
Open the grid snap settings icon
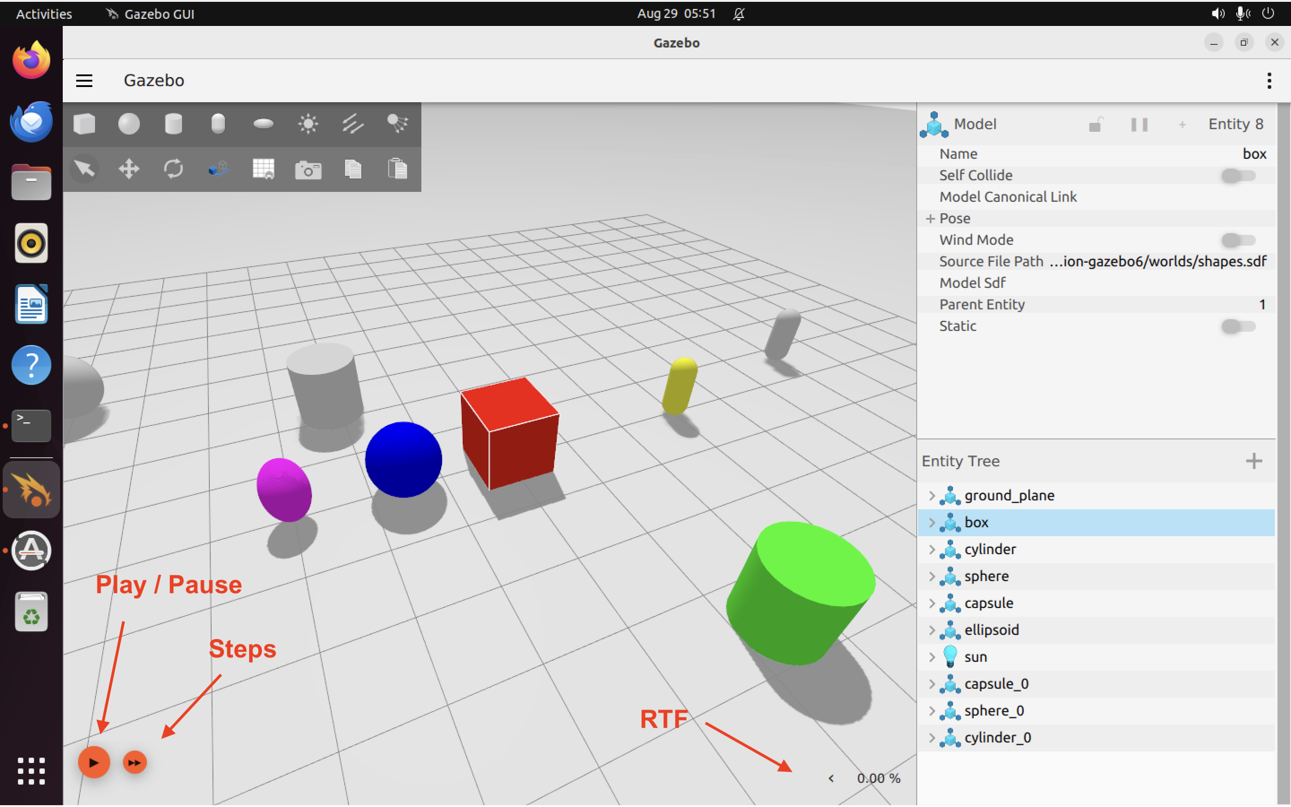pos(263,169)
